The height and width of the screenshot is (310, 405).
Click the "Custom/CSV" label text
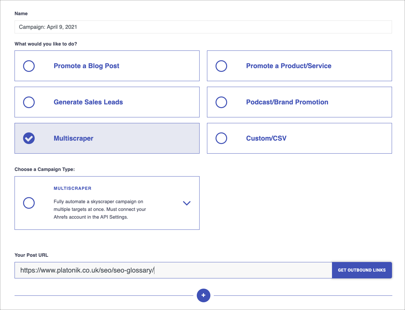click(x=266, y=138)
